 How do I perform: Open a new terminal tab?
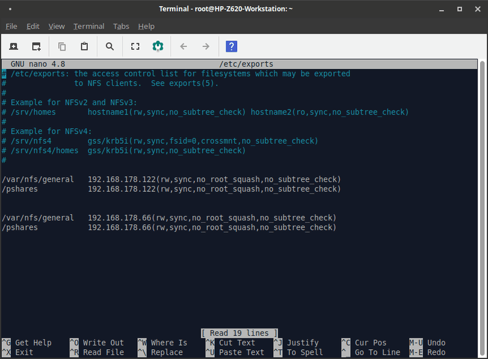[13, 47]
